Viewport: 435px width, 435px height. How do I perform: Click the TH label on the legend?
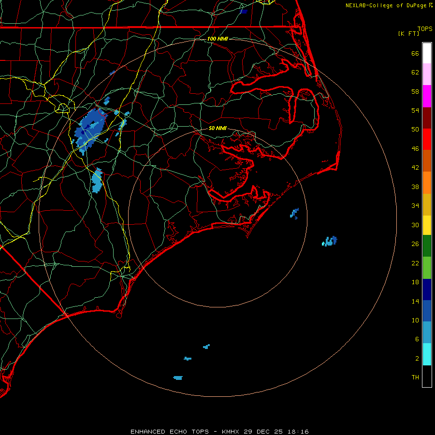pyautogui.click(x=415, y=377)
